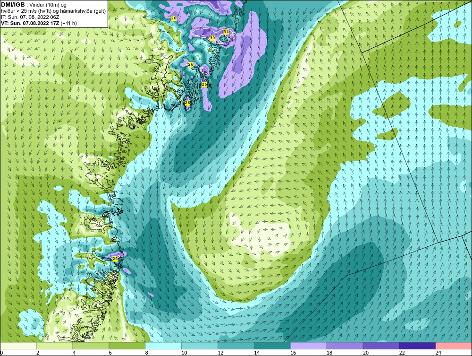
Task: Click the legend value 14
Action: click(x=257, y=353)
